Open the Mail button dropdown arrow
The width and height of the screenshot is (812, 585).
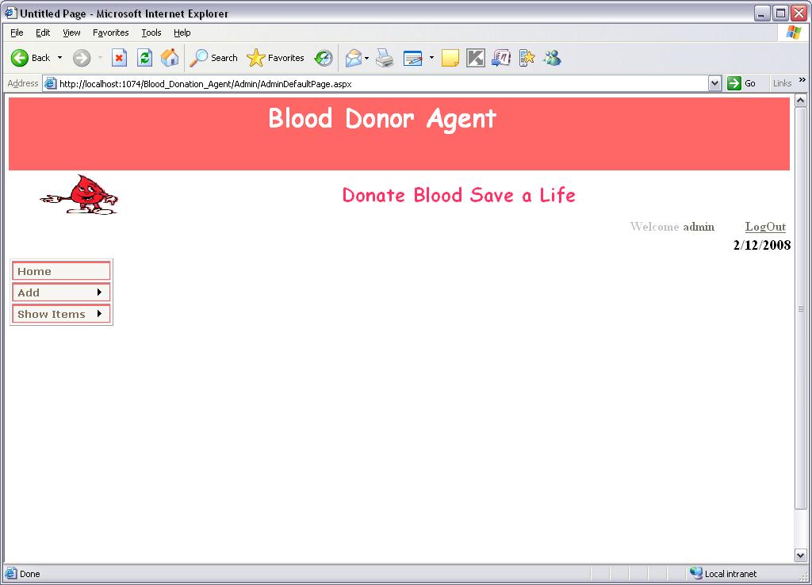click(x=366, y=58)
